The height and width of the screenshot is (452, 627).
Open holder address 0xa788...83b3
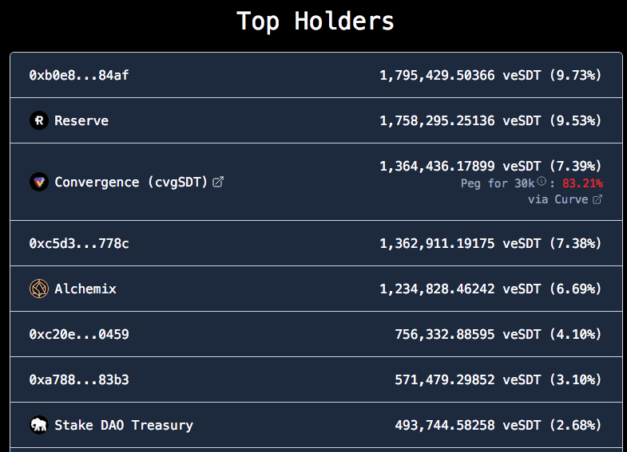point(79,379)
